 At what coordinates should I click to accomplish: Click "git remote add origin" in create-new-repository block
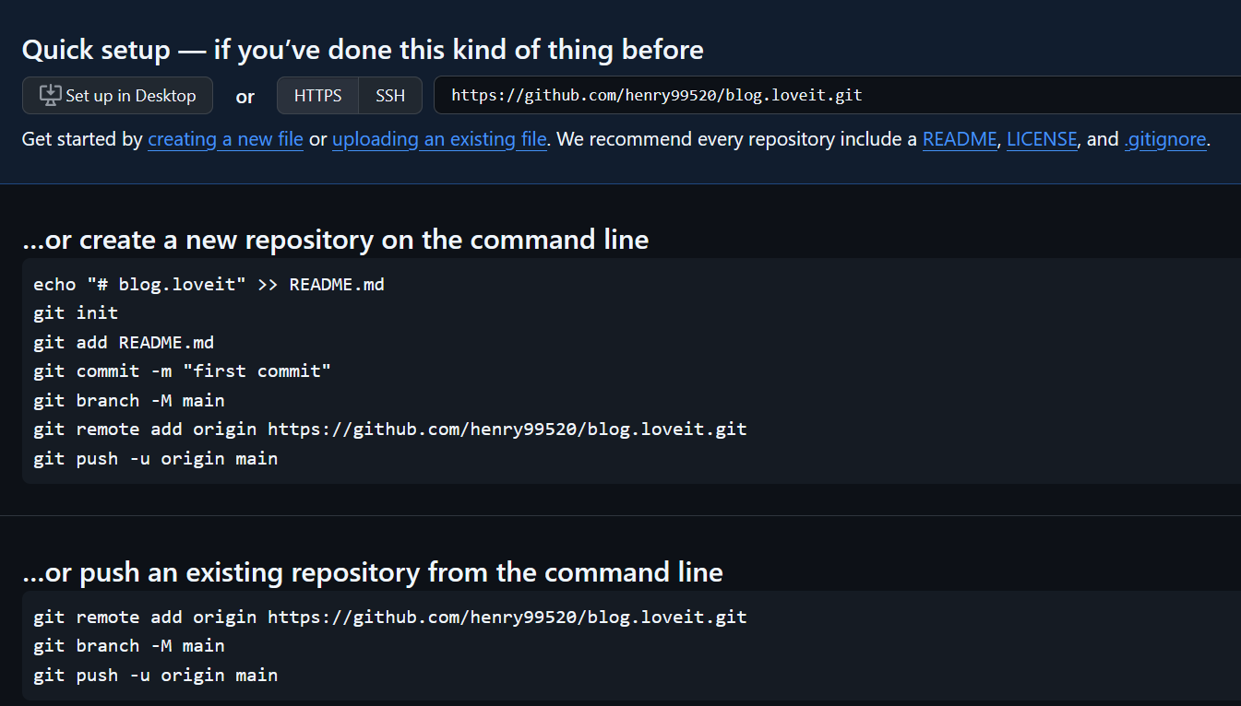click(389, 429)
